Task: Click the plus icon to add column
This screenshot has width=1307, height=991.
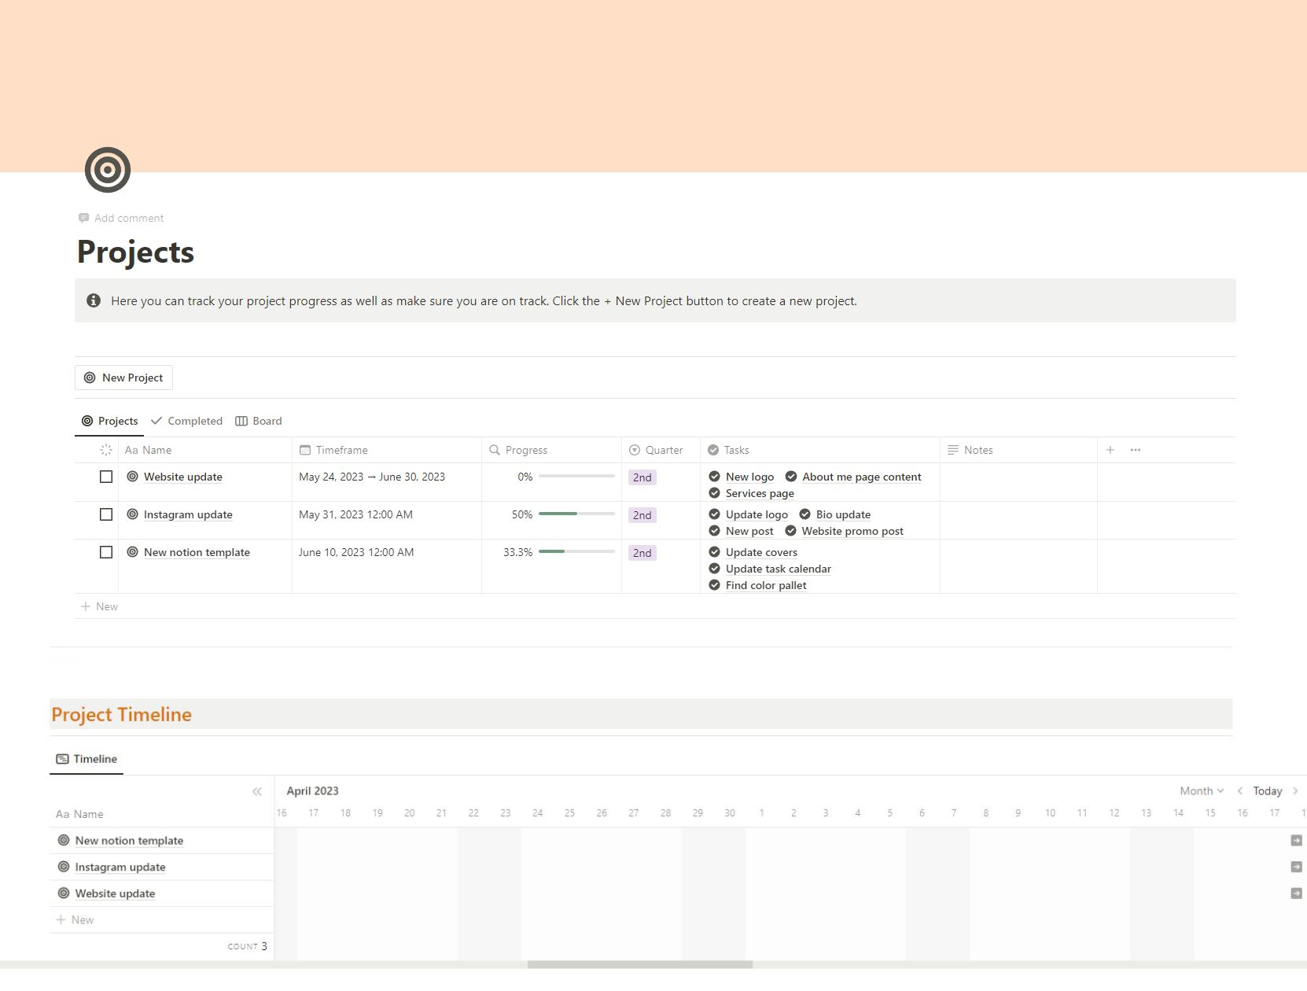Action: click(1110, 450)
